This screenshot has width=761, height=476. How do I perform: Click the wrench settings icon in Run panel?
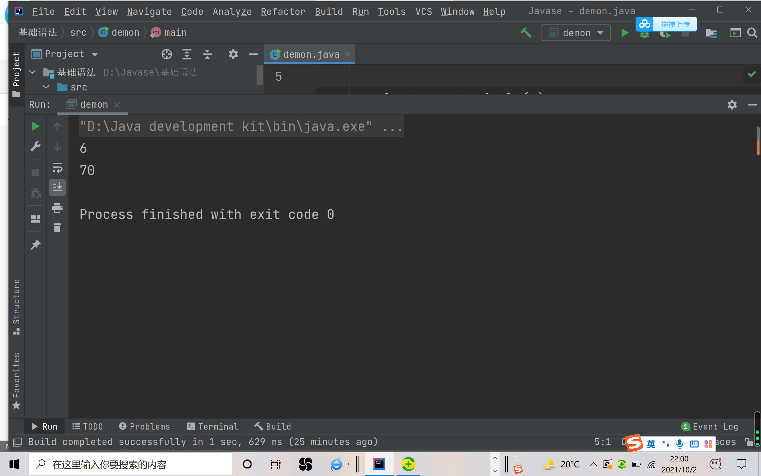coord(36,146)
